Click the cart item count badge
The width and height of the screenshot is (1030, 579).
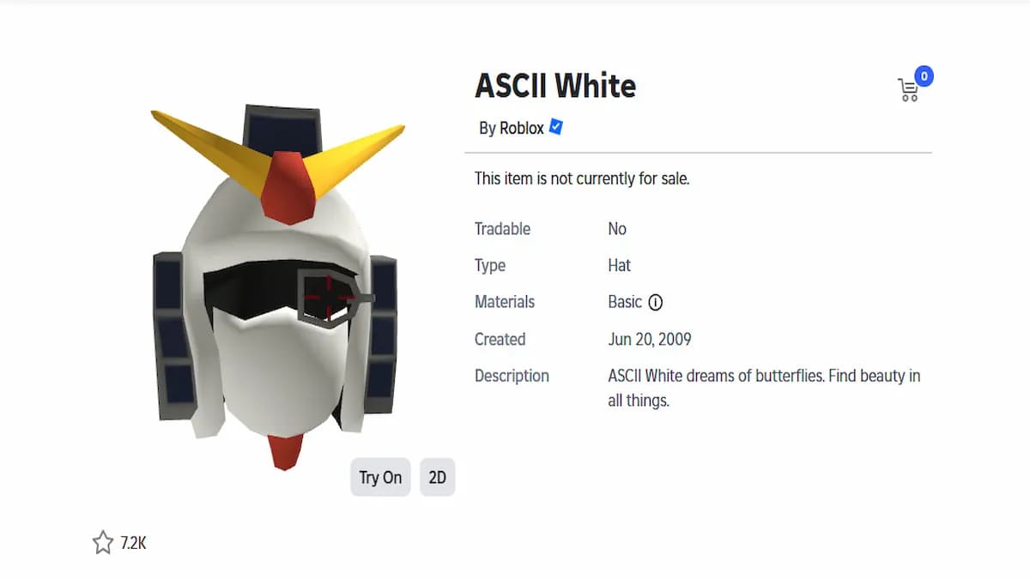923,76
